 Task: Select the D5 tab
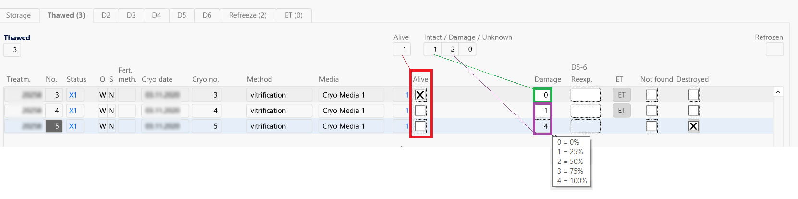[182, 15]
